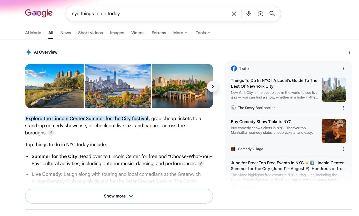
Task: Click the AI Overview sparkle icon
Action: [x=28, y=52]
